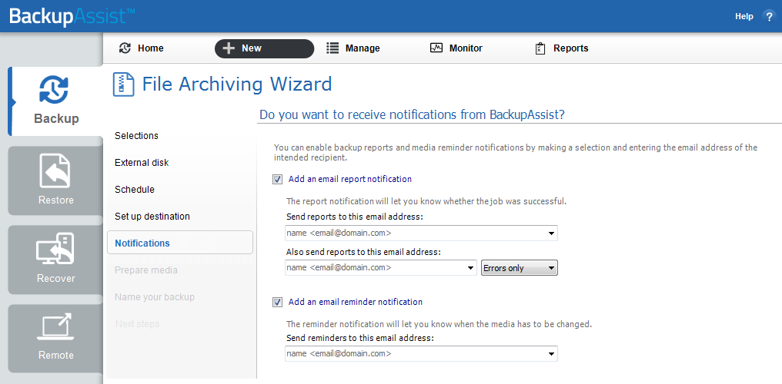Click the notifications question heading
782x384 pixels.
click(412, 115)
